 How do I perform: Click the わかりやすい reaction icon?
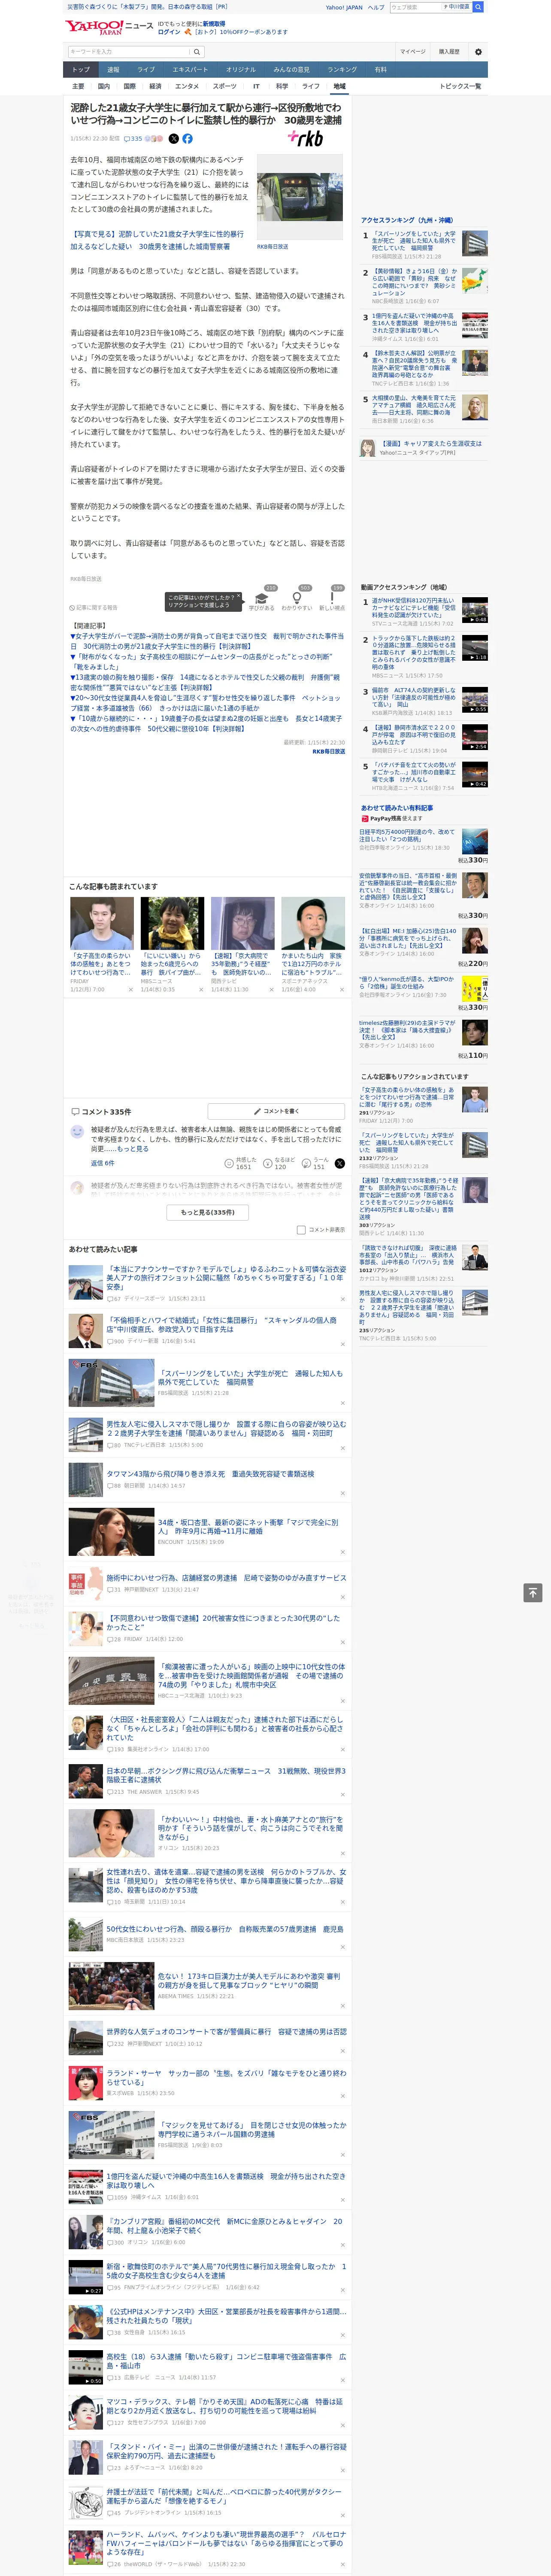point(297,598)
